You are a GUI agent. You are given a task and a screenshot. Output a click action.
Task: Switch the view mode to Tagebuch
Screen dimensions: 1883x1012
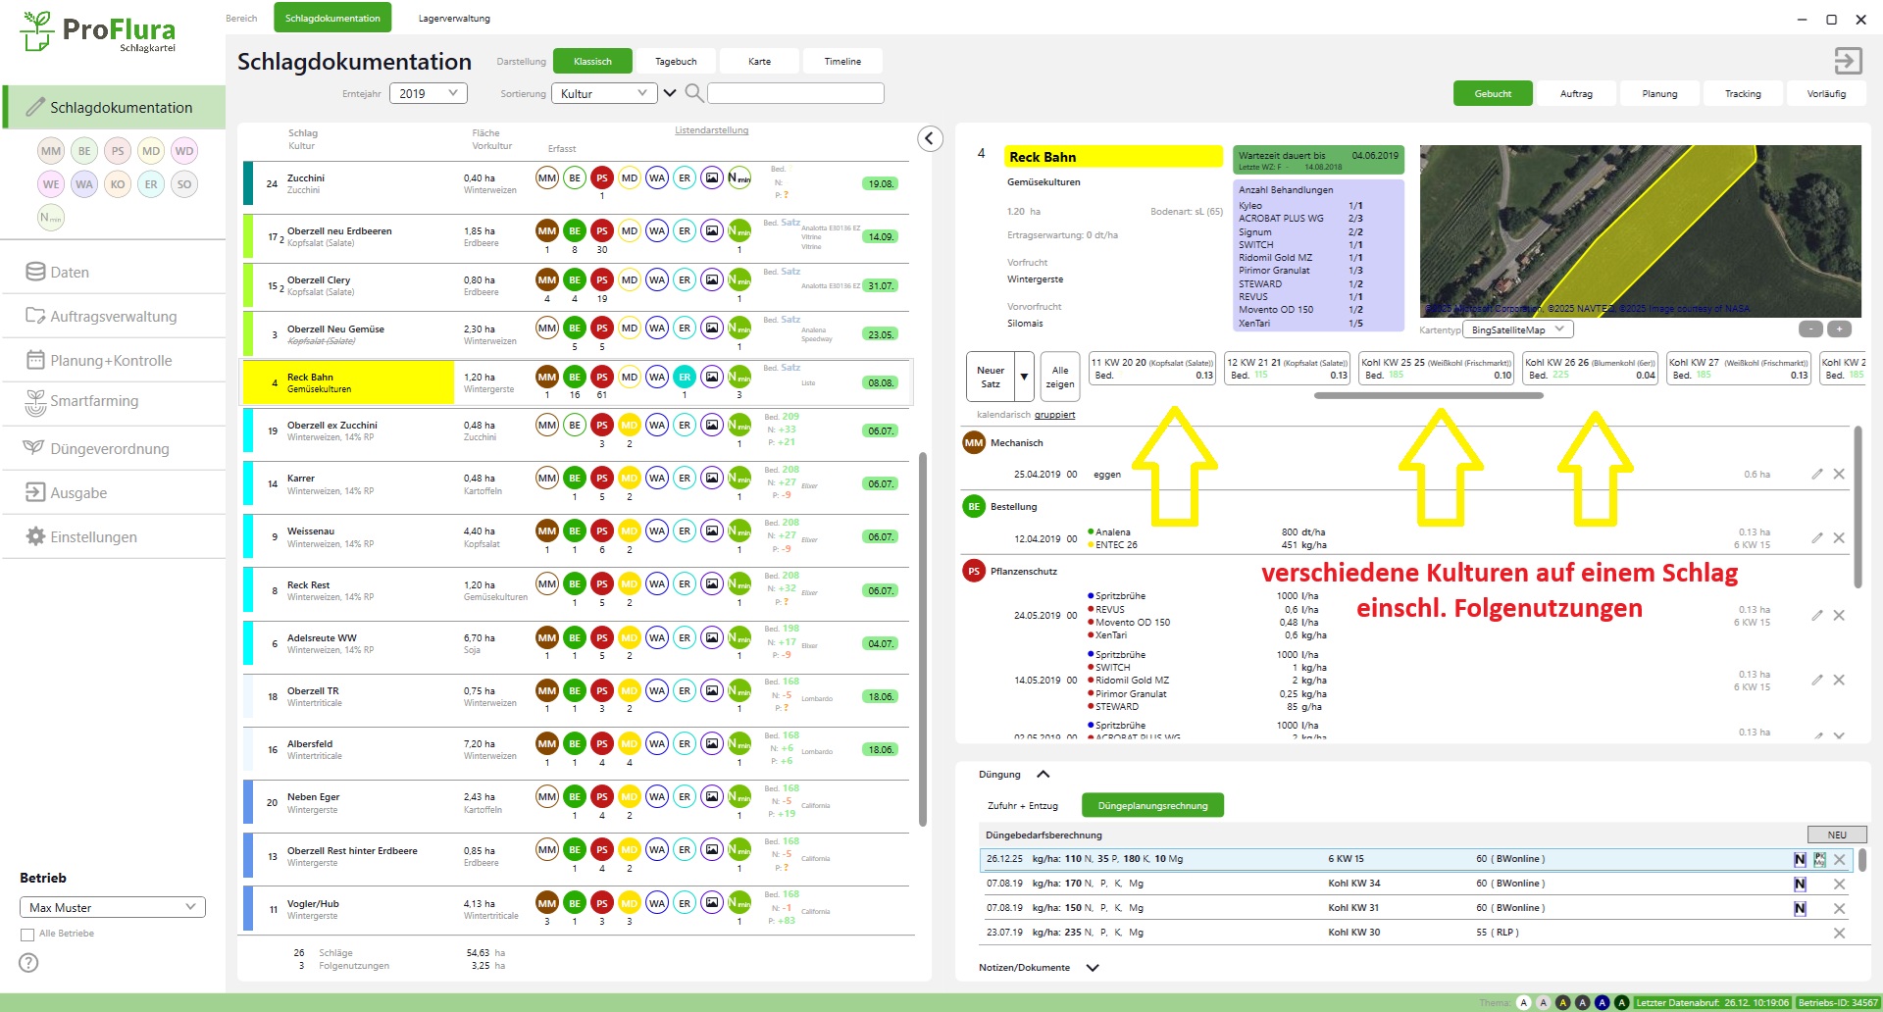676,62
